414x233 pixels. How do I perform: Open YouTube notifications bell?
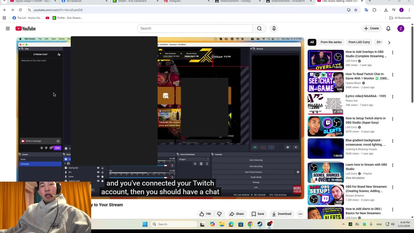[388, 28]
